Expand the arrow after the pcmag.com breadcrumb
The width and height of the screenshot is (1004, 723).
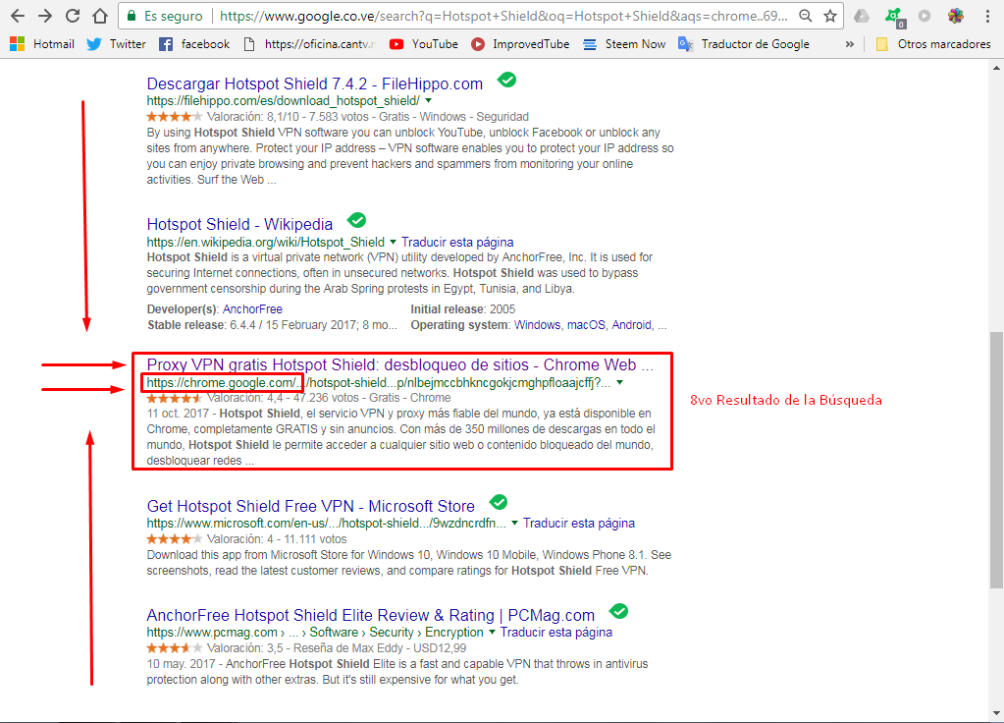[492, 632]
